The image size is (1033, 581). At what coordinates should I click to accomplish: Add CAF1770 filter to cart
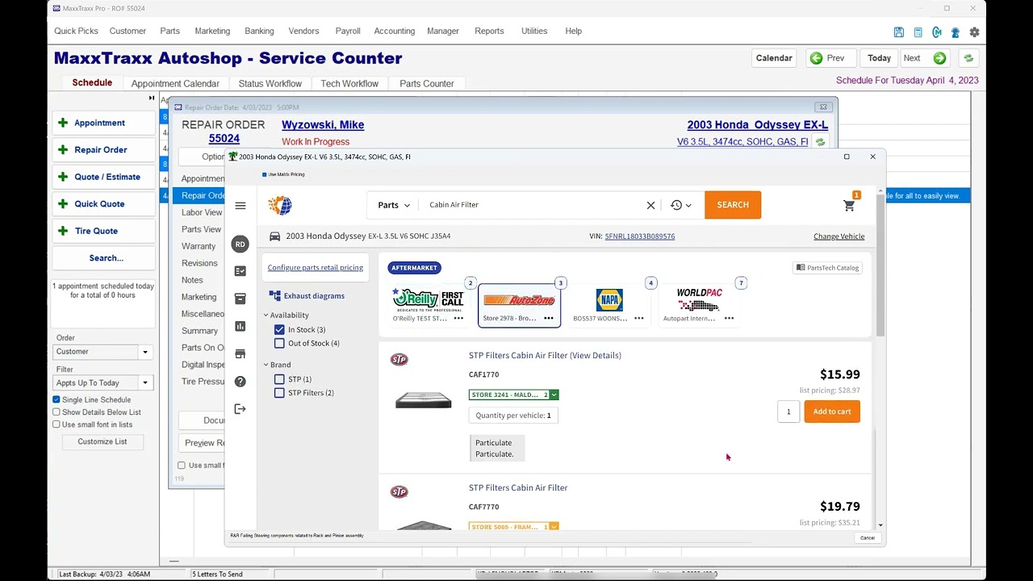[832, 412]
